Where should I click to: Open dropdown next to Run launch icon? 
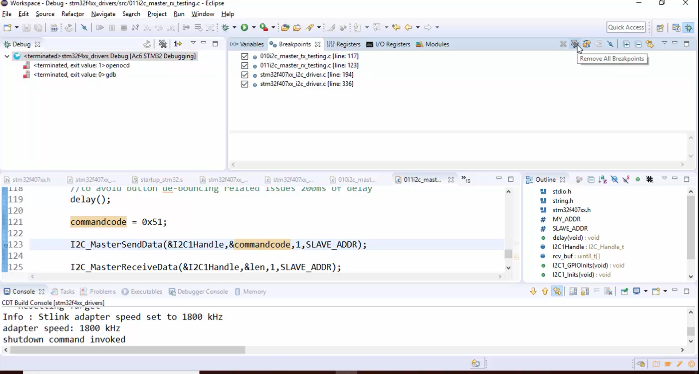254,27
